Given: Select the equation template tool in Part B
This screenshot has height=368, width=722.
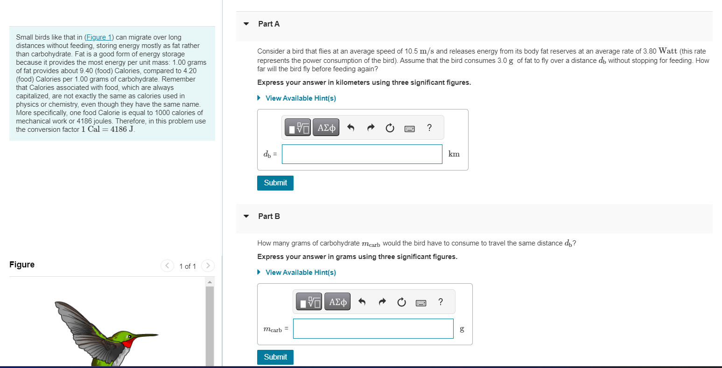Looking at the screenshot, I should [308, 301].
